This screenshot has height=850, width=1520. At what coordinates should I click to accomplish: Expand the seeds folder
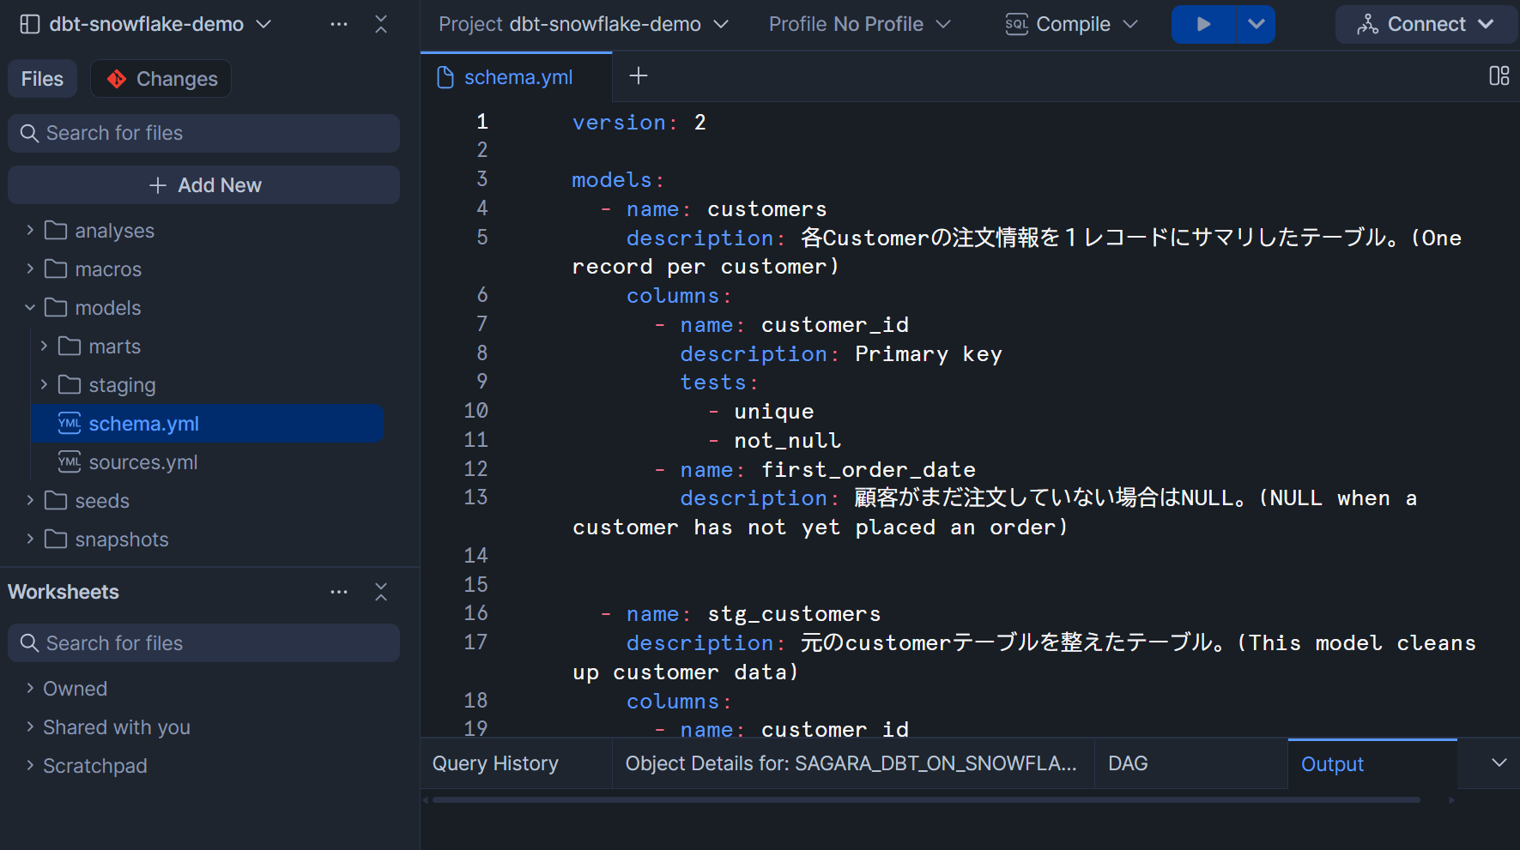coord(30,500)
